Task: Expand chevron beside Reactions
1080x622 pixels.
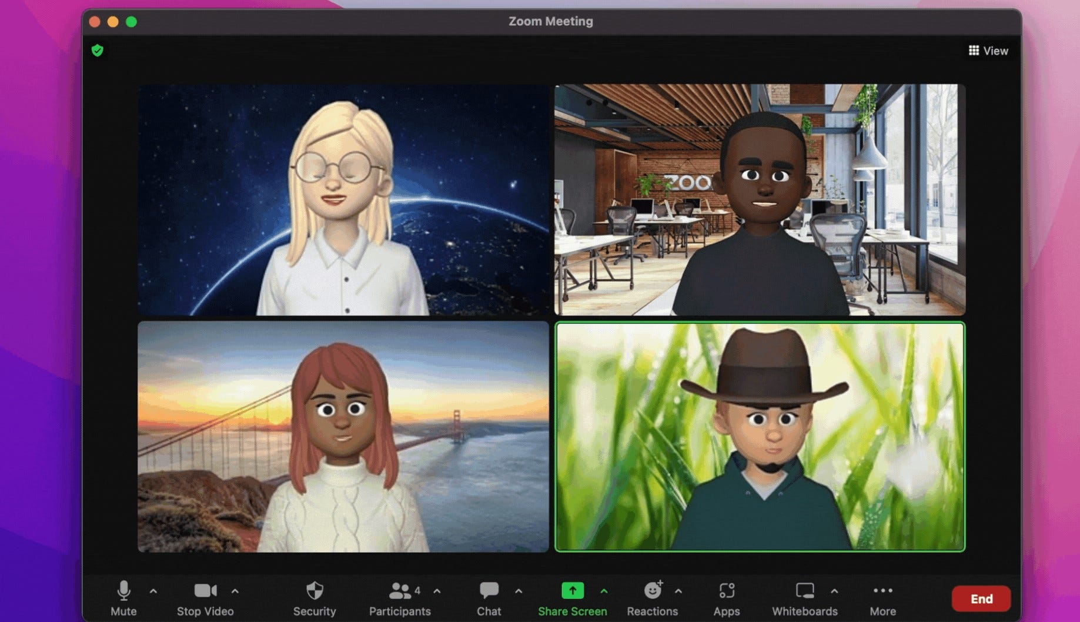Action: [678, 591]
